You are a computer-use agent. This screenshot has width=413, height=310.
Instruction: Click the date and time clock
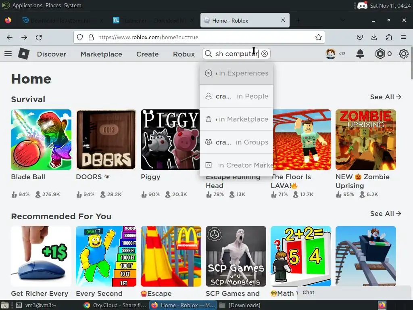pyautogui.click(x=390, y=6)
